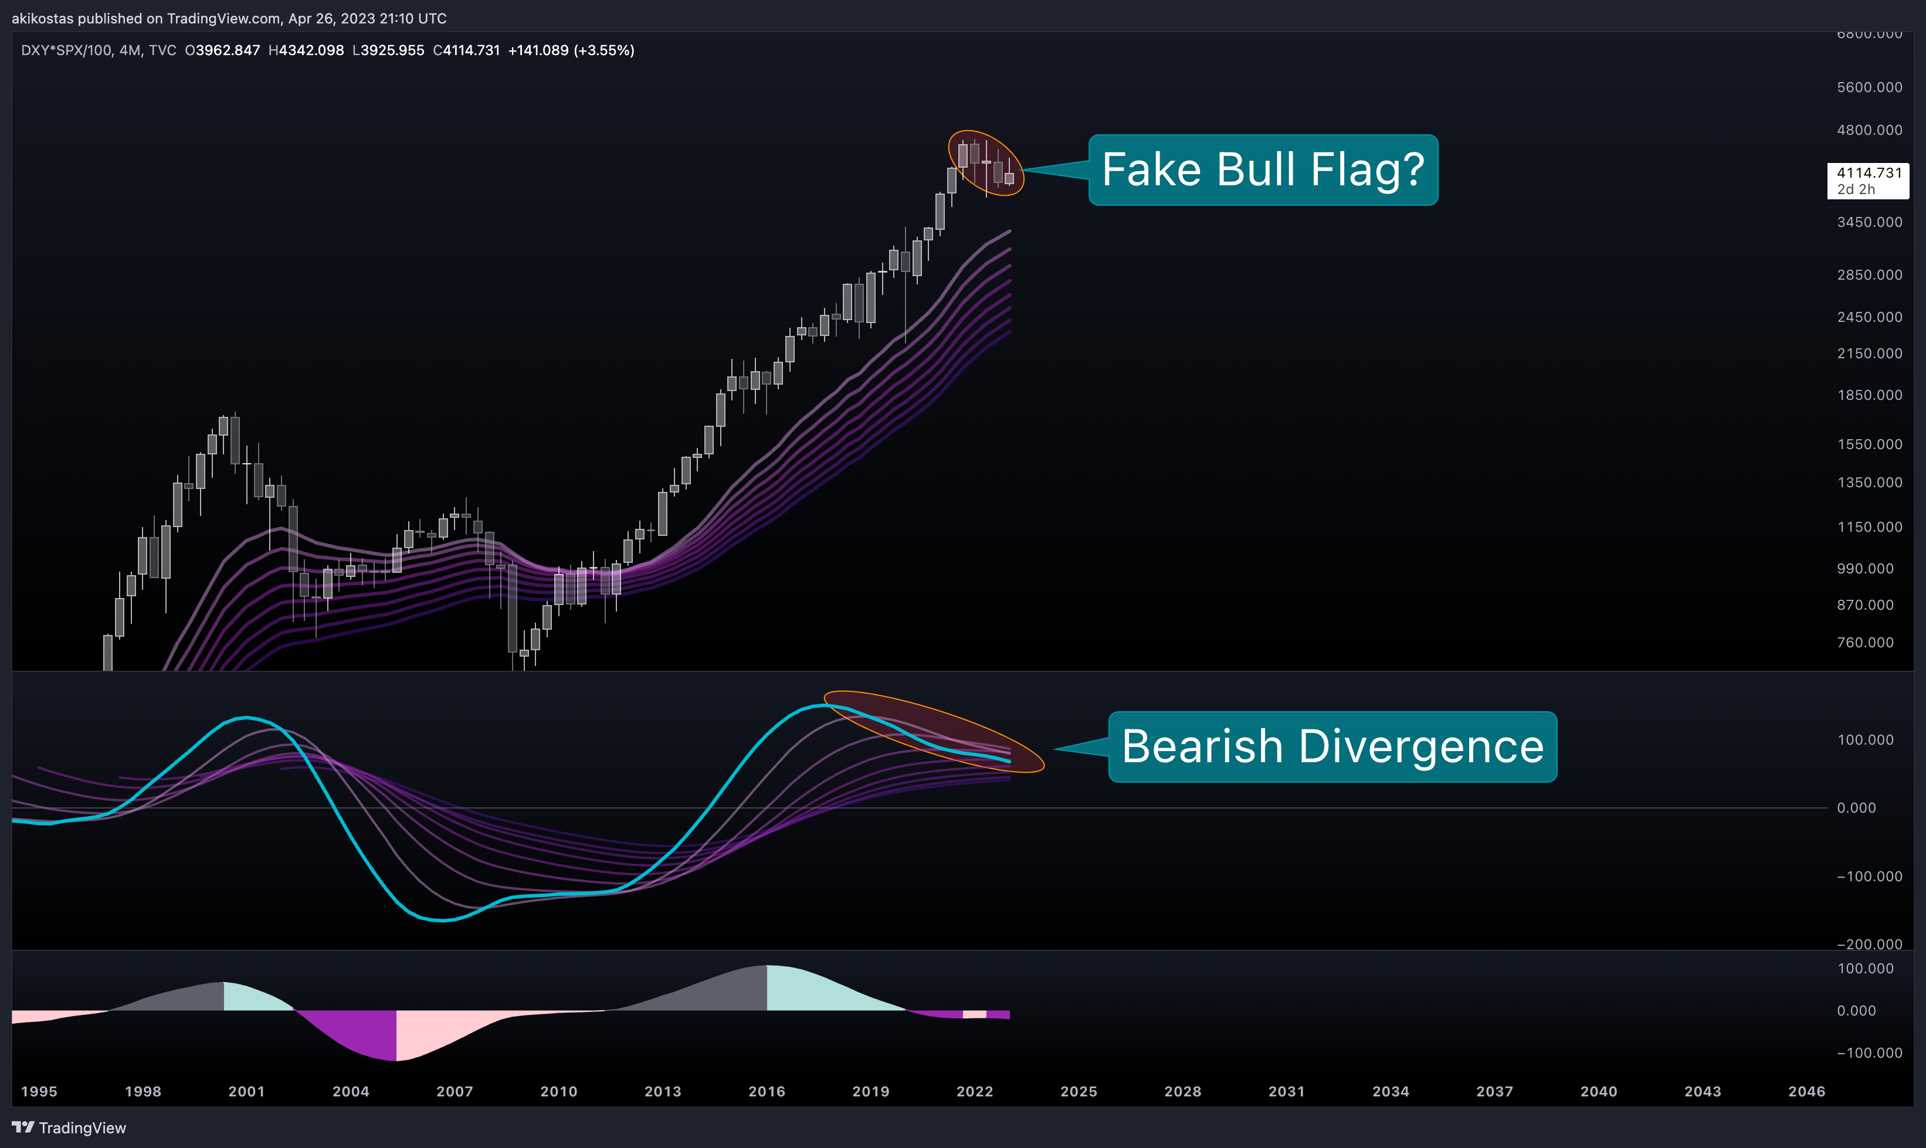Click the 1998 time axis label
This screenshot has height=1148, width=1926.
[143, 1092]
